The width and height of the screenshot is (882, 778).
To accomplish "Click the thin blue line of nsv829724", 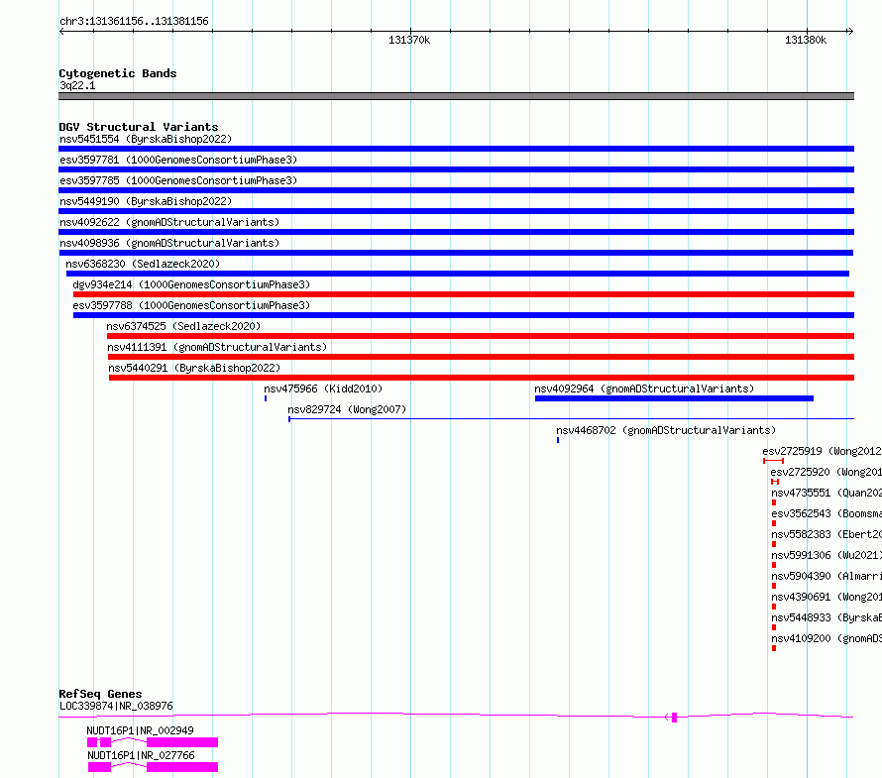I will click(x=571, y=419).
